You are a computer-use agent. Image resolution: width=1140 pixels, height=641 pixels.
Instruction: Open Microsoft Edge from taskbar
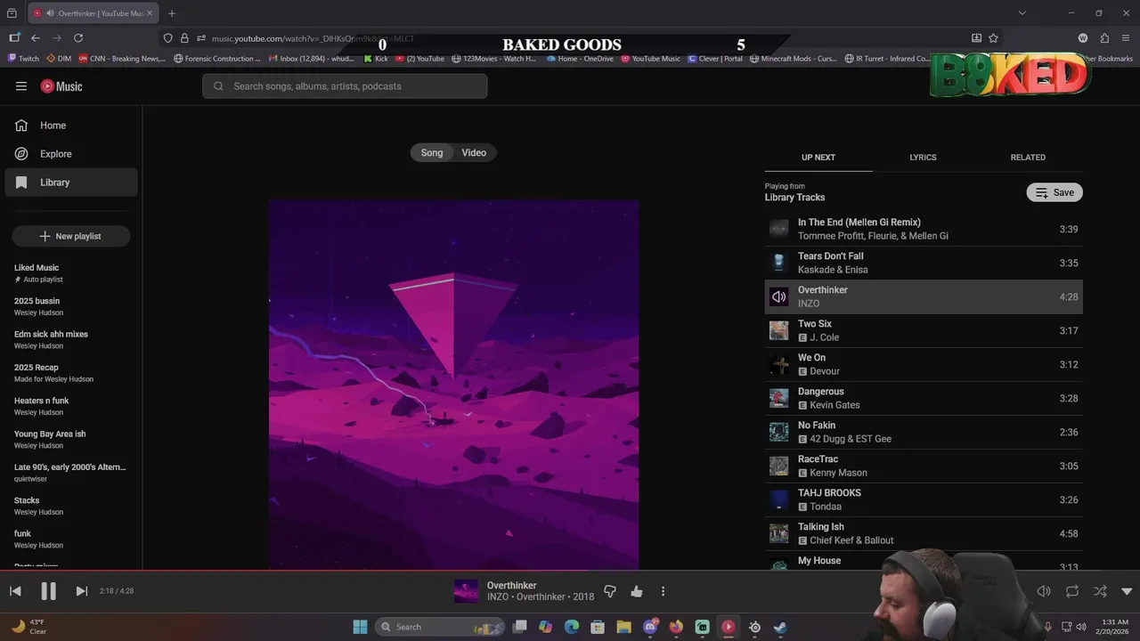coord(572,627)
